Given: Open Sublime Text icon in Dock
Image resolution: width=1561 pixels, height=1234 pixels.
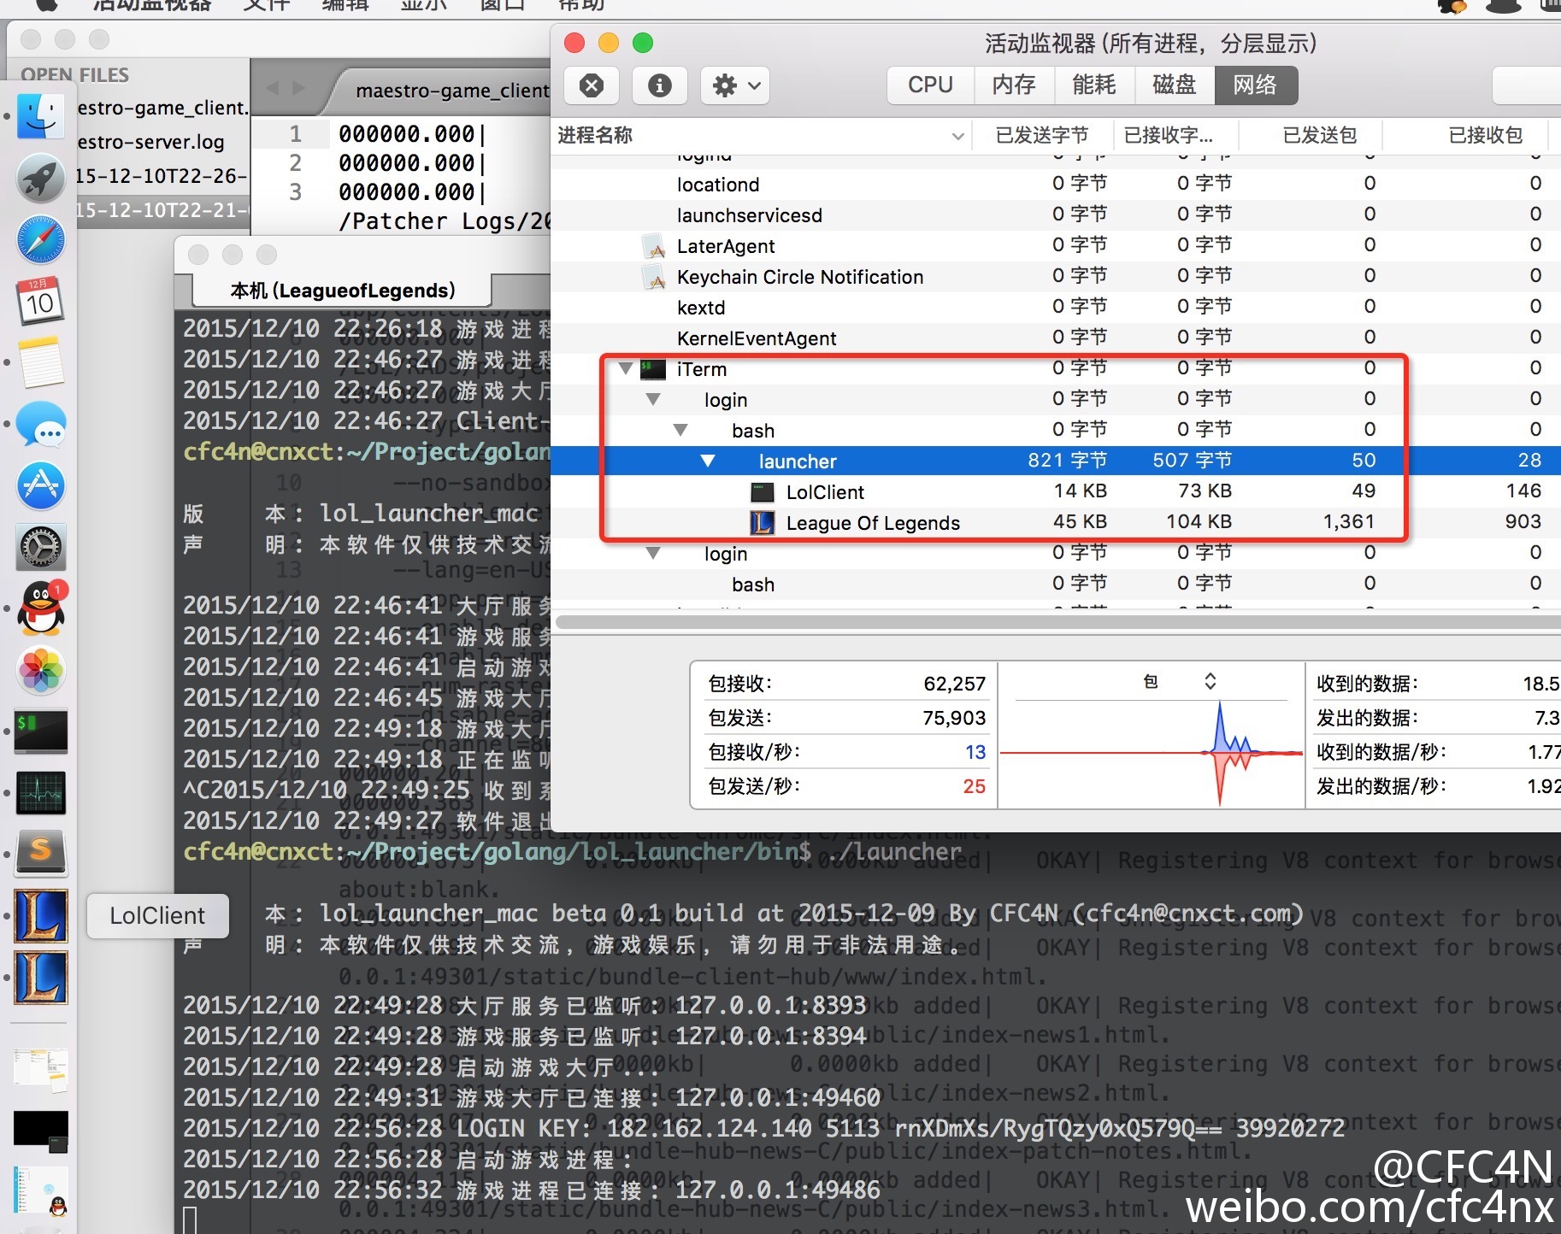Looking at the screenshot, I should 41,855.
